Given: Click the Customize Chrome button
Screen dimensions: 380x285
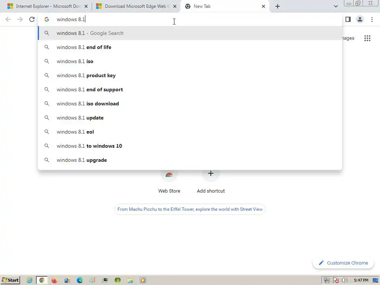Looking at the screenshot, I should pos(343,263).
